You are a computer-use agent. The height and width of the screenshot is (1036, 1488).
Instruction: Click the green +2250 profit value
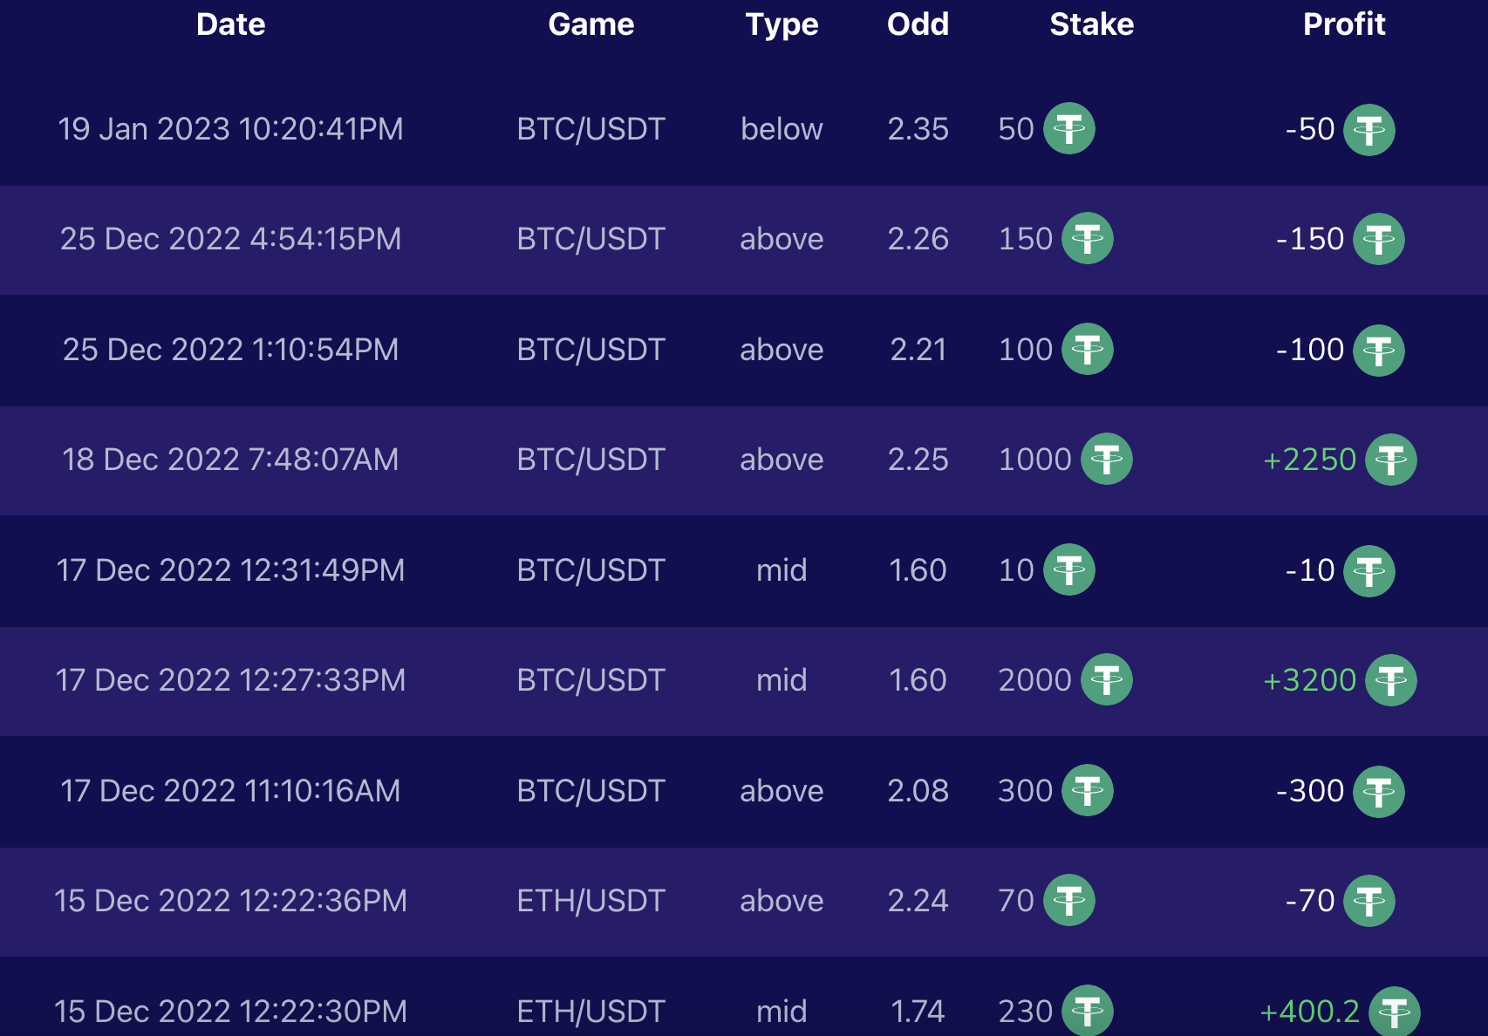click(1309, 460)
